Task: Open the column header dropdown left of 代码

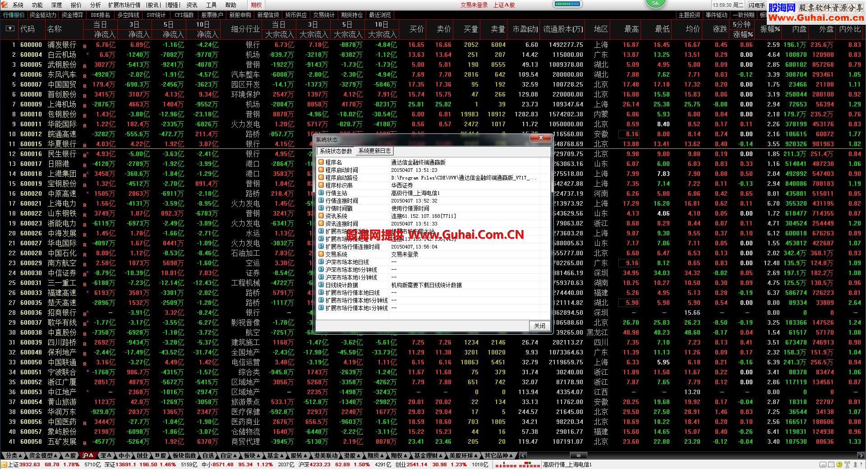Action: click(x=10, y=29)
